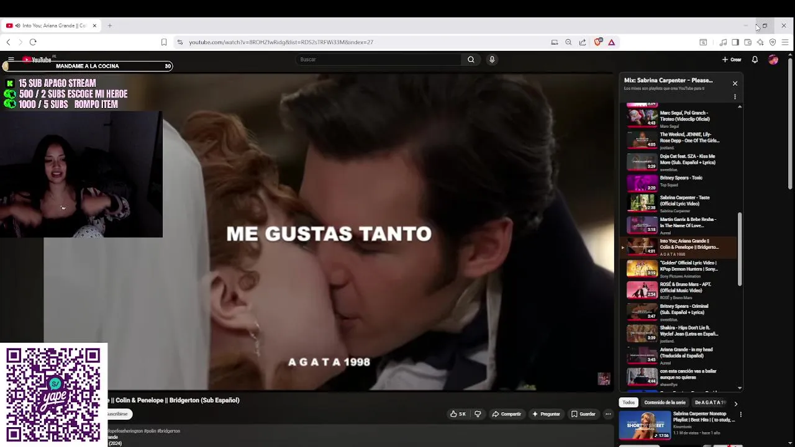Like the video with thumbs up 5K
Viewport: 795px width, 447px height.
458,414
